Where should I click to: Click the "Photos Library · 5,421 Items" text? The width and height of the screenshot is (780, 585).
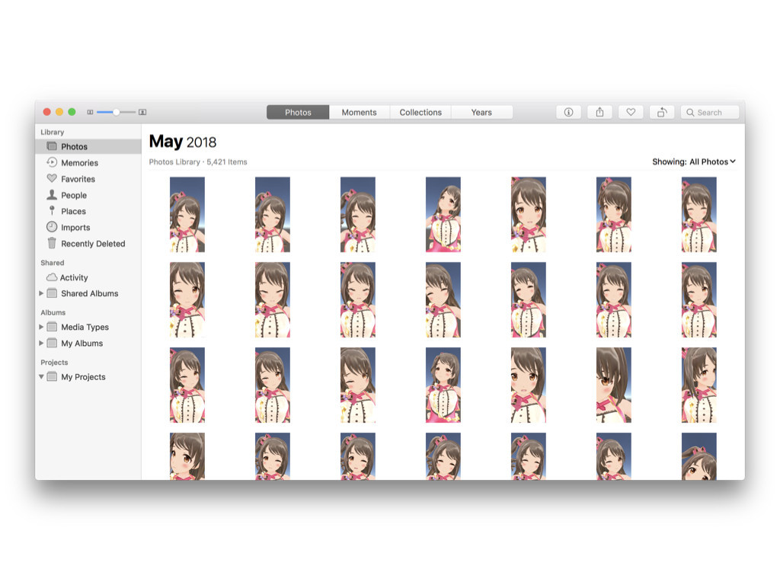click(x=198, y=161)
